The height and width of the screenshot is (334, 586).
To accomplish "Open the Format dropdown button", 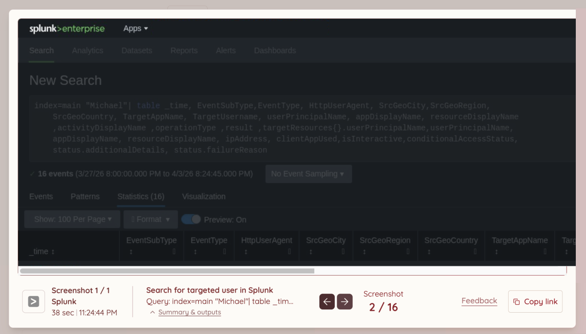I will click(151, 219).
